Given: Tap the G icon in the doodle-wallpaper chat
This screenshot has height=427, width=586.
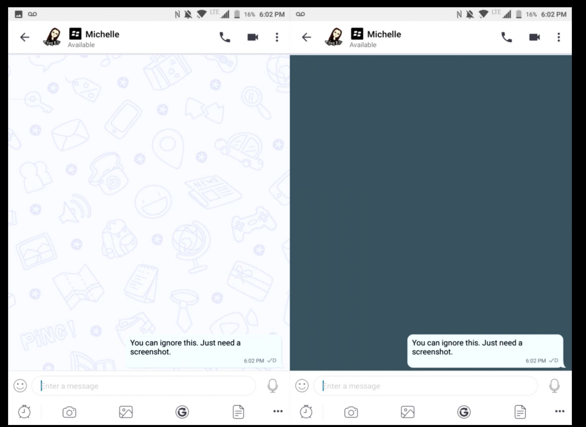Looking at the screenshot, I should point(182,412).
